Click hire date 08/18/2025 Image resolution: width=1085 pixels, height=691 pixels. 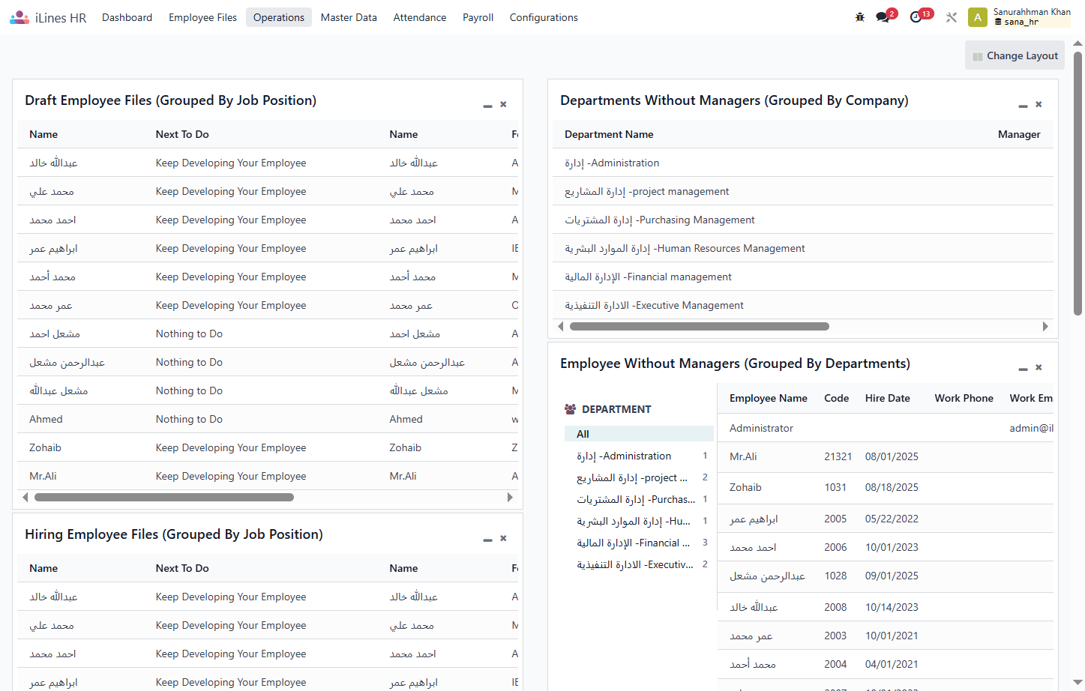click(x=892, y=487)
